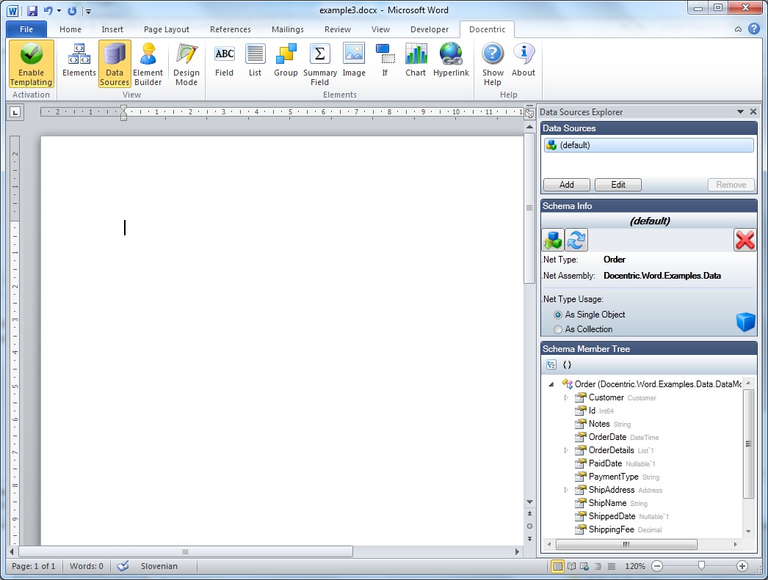
Task: Switch to the Mailings tab
Action: point(288,29)
